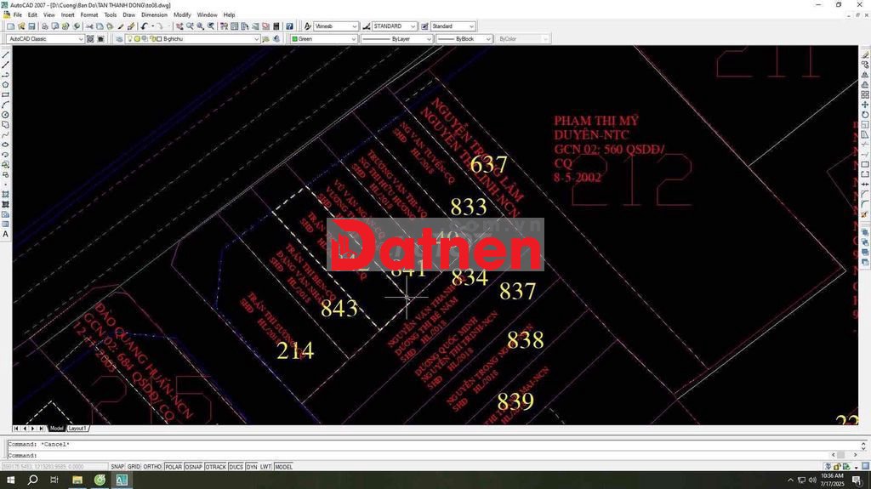Click the Undo arrow icon

[145, 26]
